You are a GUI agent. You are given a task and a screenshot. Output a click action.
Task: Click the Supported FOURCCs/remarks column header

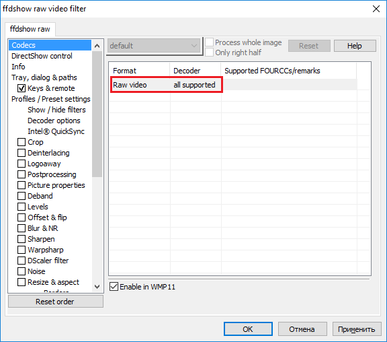pyautogui.click(x=272, y=71)
